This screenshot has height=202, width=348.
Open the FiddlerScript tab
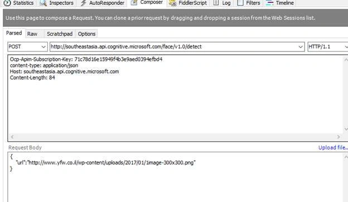[x=188, y=3]
